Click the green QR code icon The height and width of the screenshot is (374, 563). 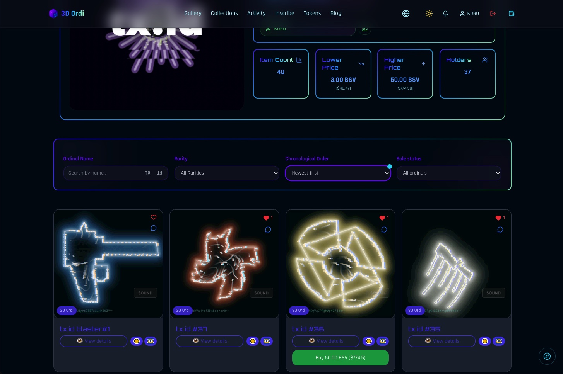pyautogui.click(x=365, y=29)
